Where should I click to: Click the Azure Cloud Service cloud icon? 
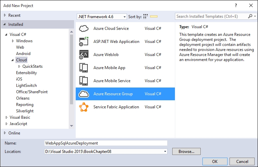tap(84, 29)
